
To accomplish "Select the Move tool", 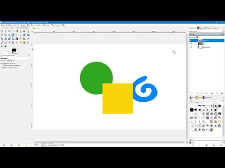I will [x=13, y=35].
